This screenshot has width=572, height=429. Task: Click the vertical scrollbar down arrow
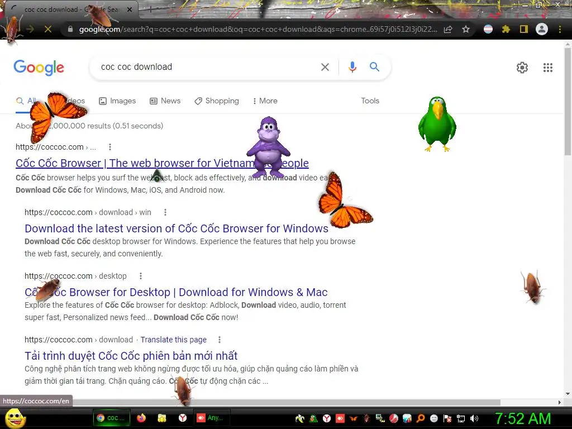tap(568, 394)
